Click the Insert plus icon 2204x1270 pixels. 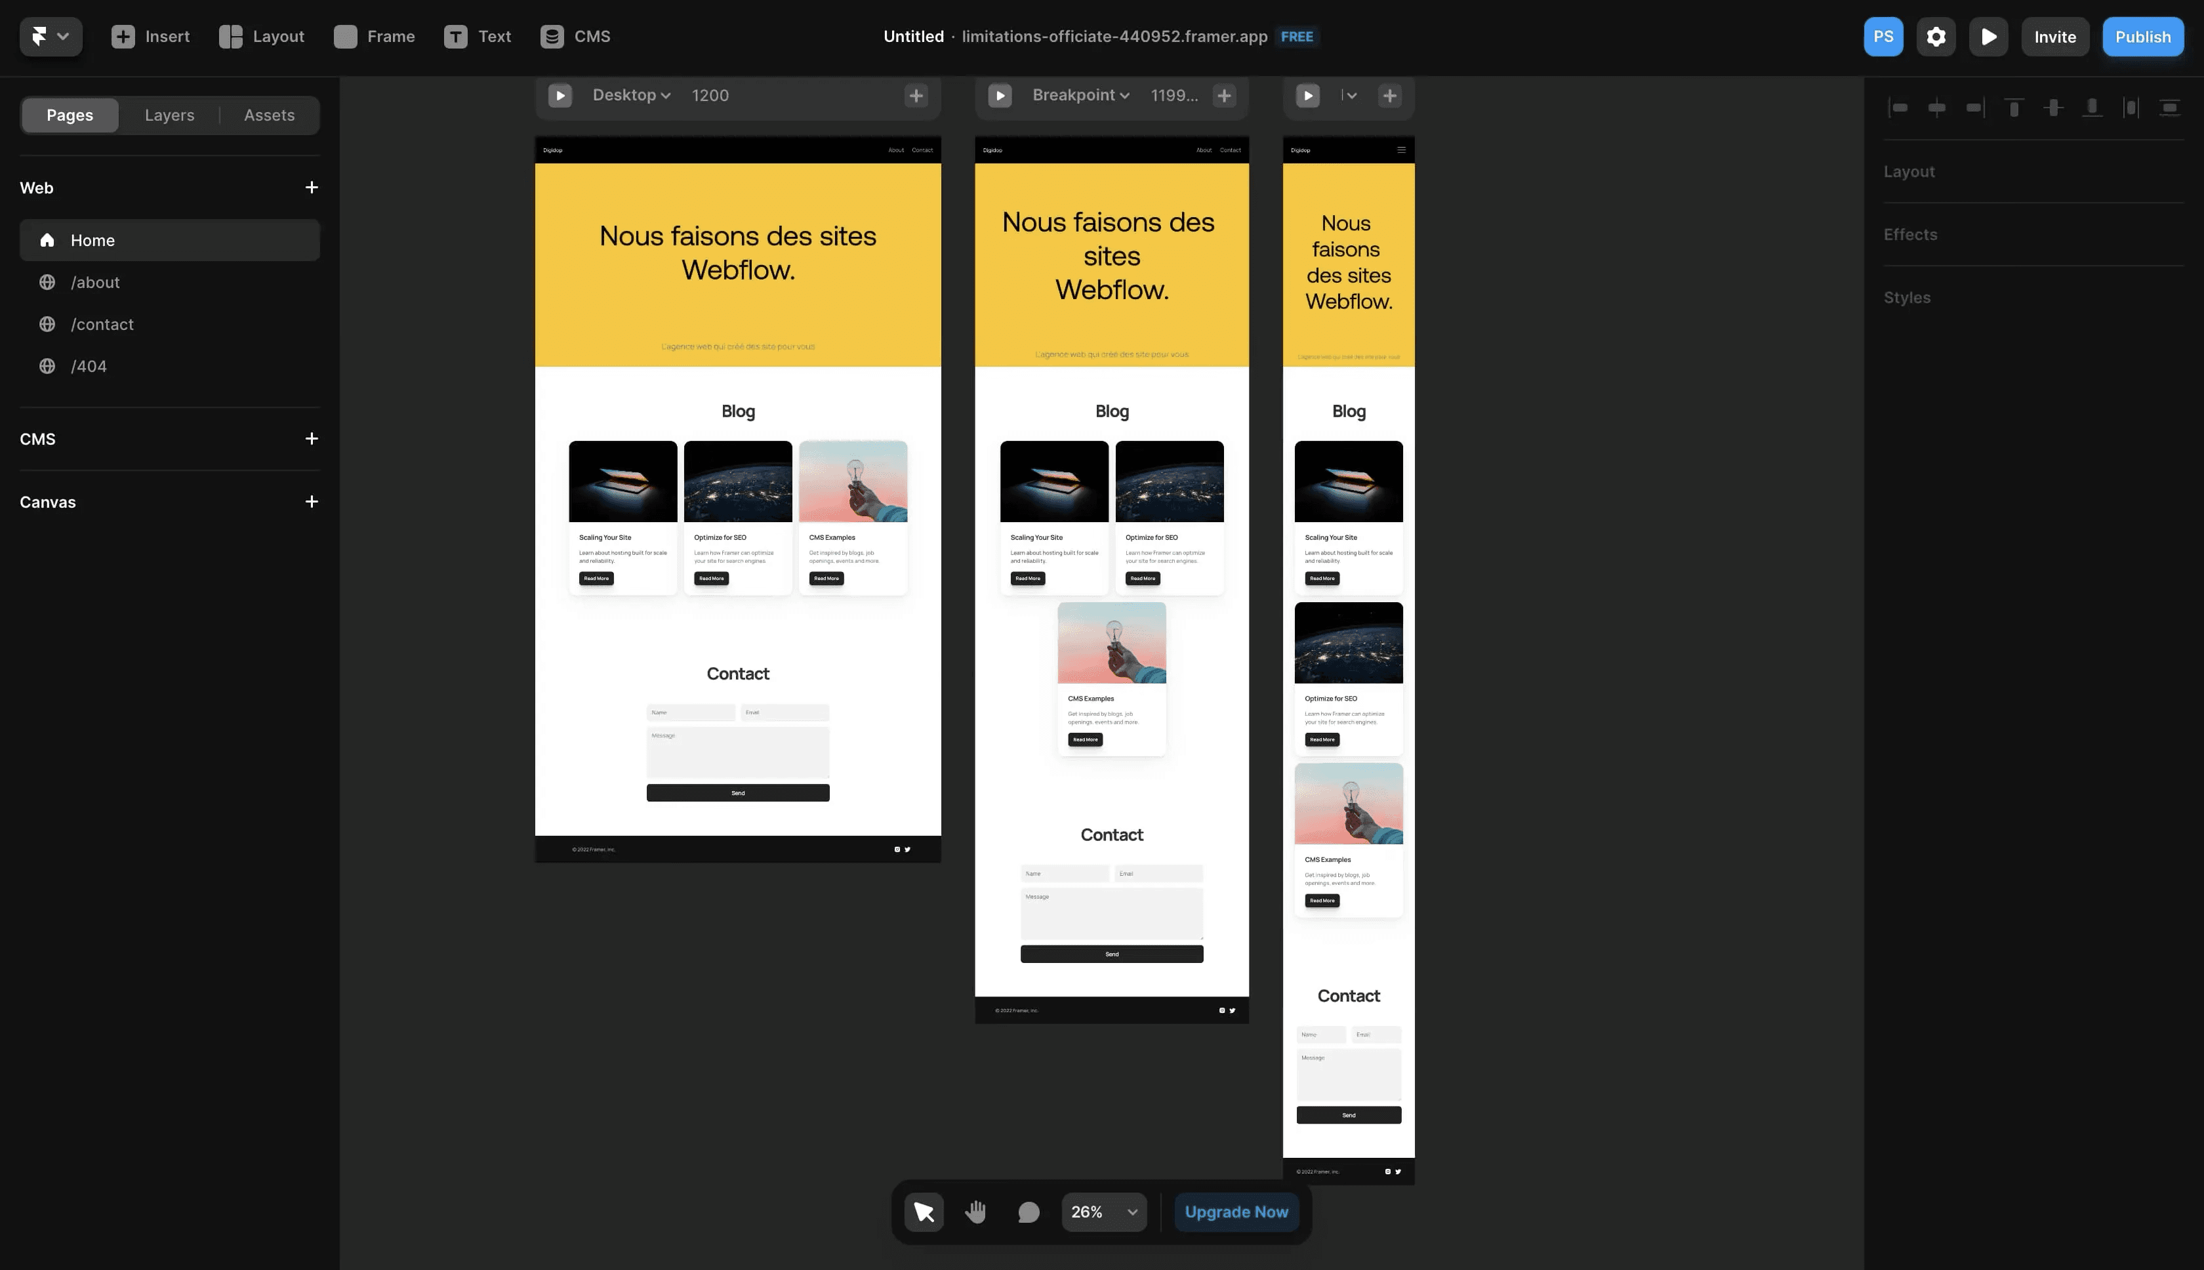123,37
